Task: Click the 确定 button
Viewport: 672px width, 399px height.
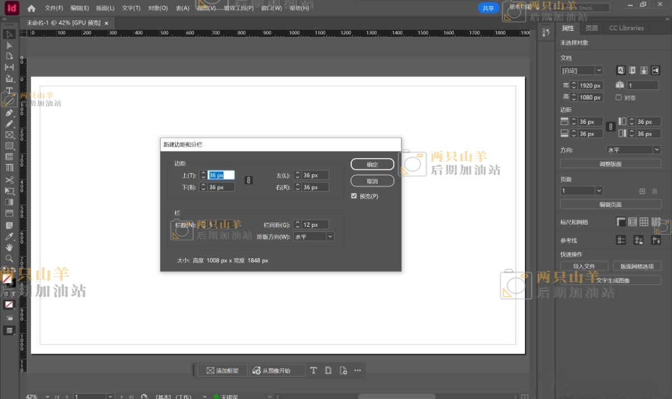Action: [x=372, y=165]
